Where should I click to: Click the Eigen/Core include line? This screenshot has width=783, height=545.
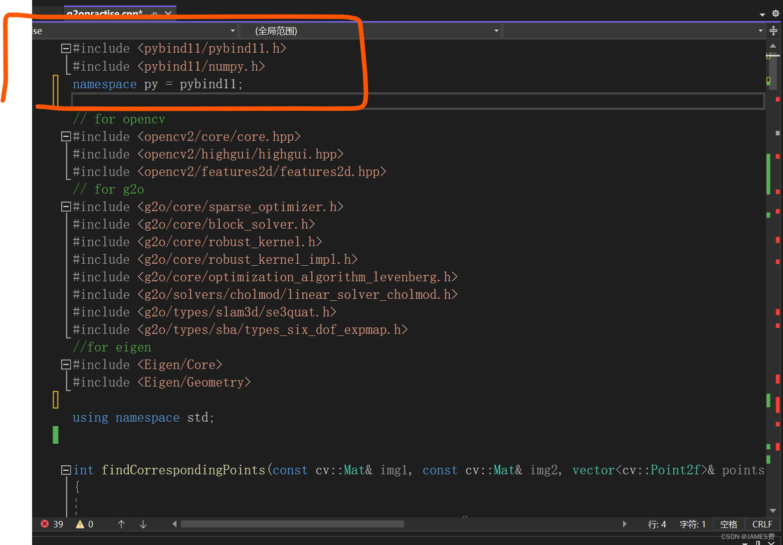(147, 365)
